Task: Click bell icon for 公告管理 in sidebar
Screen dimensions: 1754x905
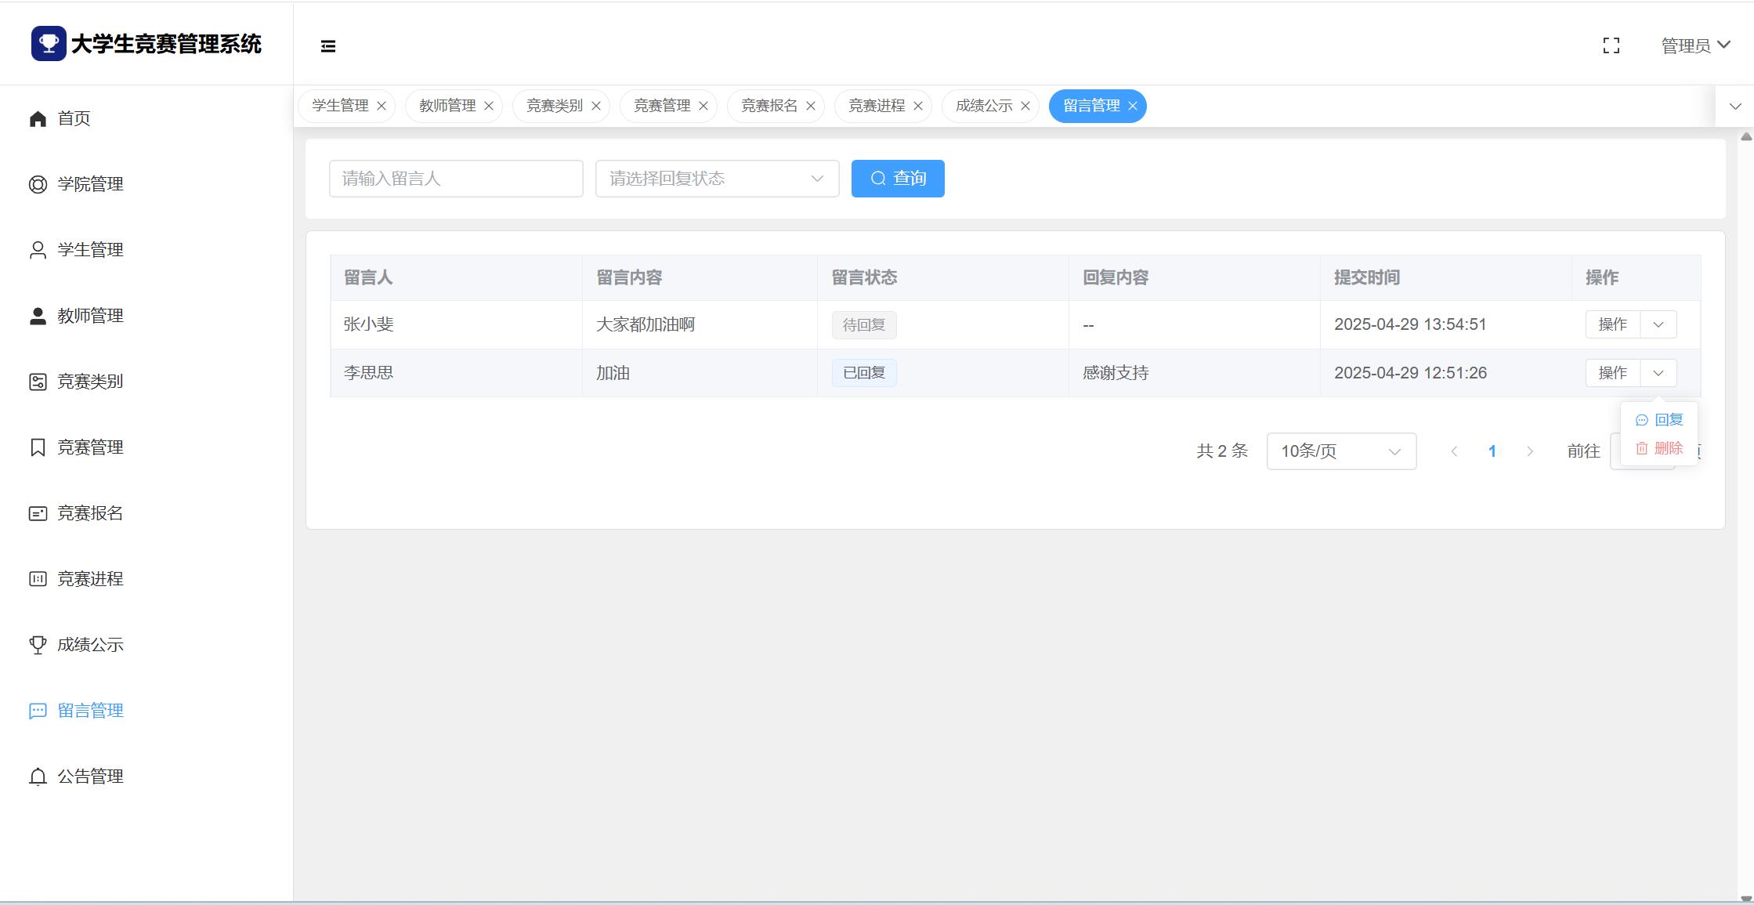Action: click(x=38, y=776)
